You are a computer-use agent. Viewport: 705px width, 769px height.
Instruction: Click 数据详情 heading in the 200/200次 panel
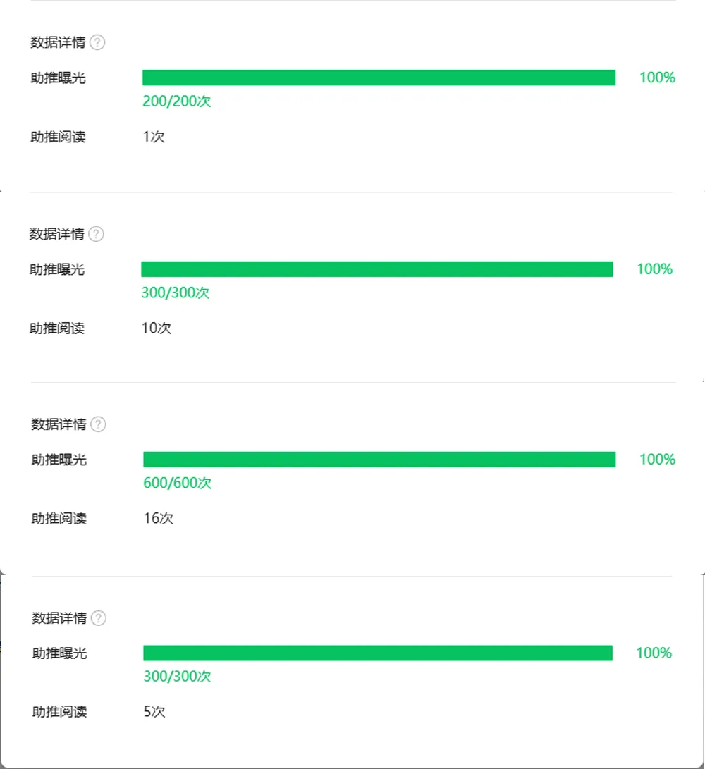58,43
